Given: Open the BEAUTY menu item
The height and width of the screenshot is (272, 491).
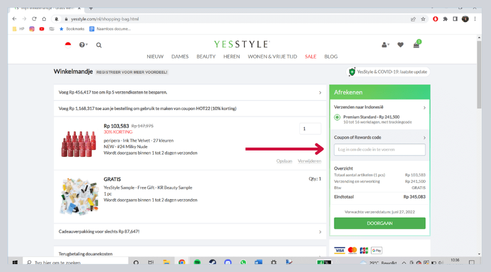Looking at the screenshot, I should [206, 57].
